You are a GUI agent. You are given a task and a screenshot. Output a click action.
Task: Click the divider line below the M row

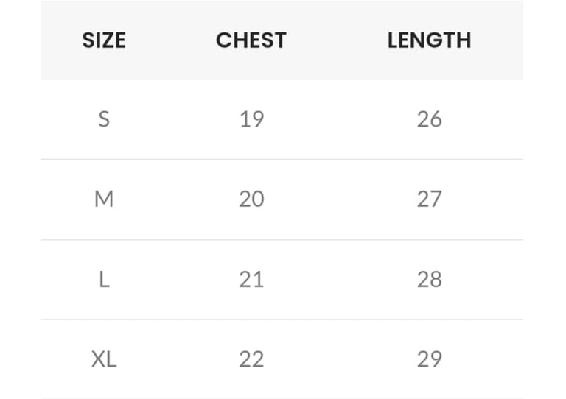tap(282, 239)
